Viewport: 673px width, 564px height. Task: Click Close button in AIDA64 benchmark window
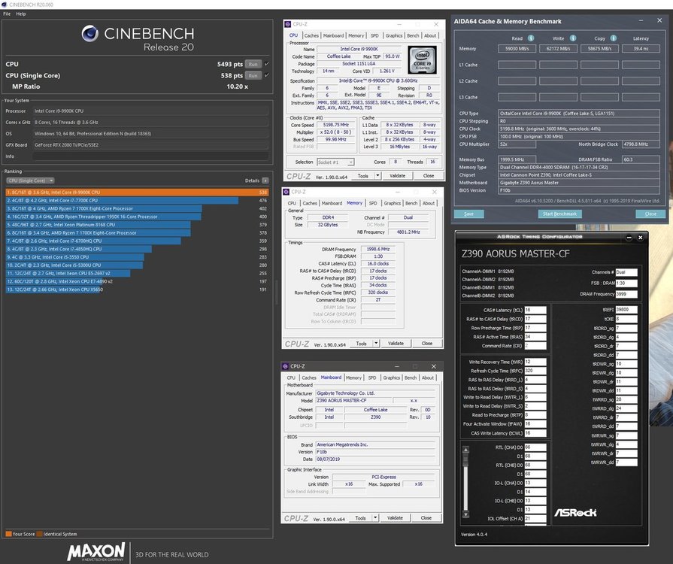point(650,214)
